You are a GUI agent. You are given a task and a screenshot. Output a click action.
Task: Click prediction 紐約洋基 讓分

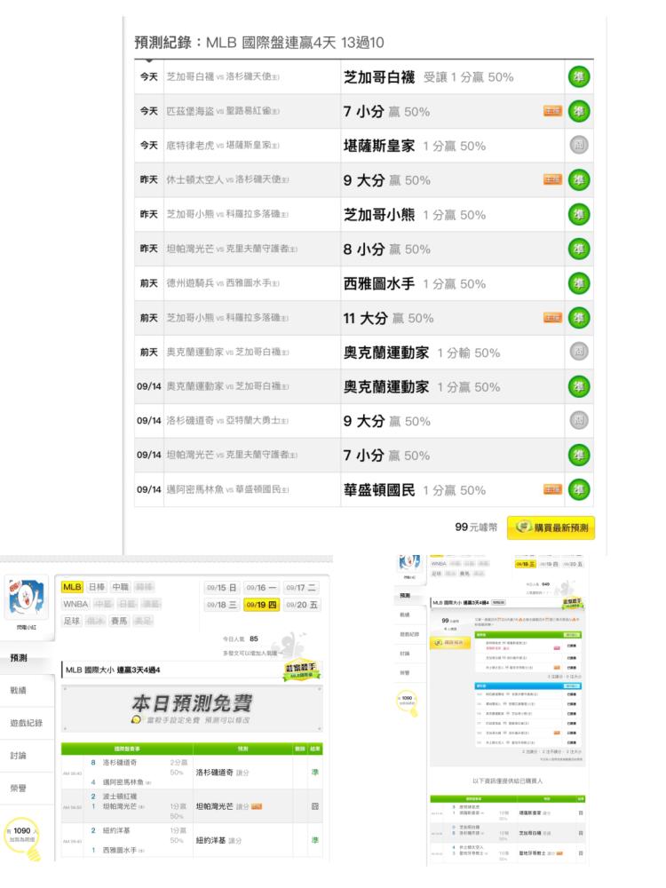coord(218,840)
